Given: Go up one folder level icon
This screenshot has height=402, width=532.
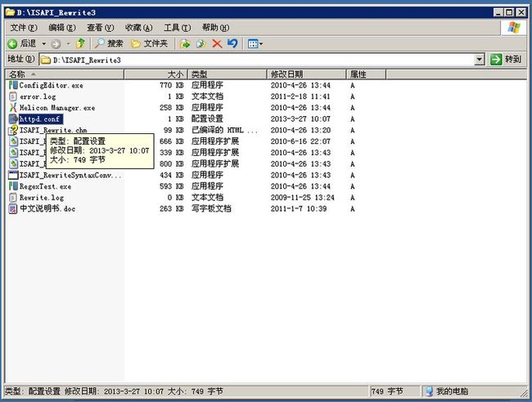Looking at the screenshot, I should (x=81, y=43).
